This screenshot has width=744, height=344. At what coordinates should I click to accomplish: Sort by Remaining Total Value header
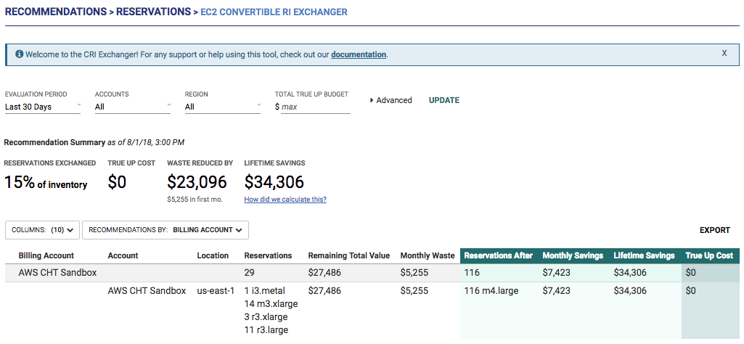tap(348, 255)
